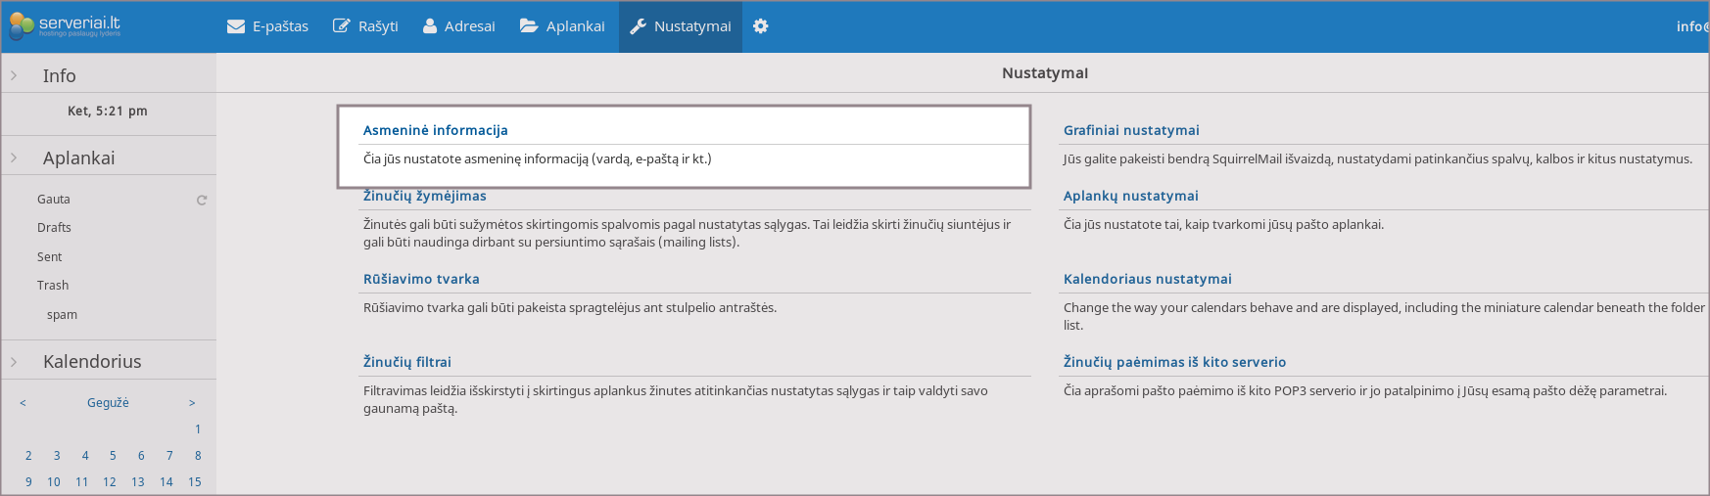Collapse the Aplankai sidebar section
The width and height of the screenshot is (1710, 496).
point(14,158)
